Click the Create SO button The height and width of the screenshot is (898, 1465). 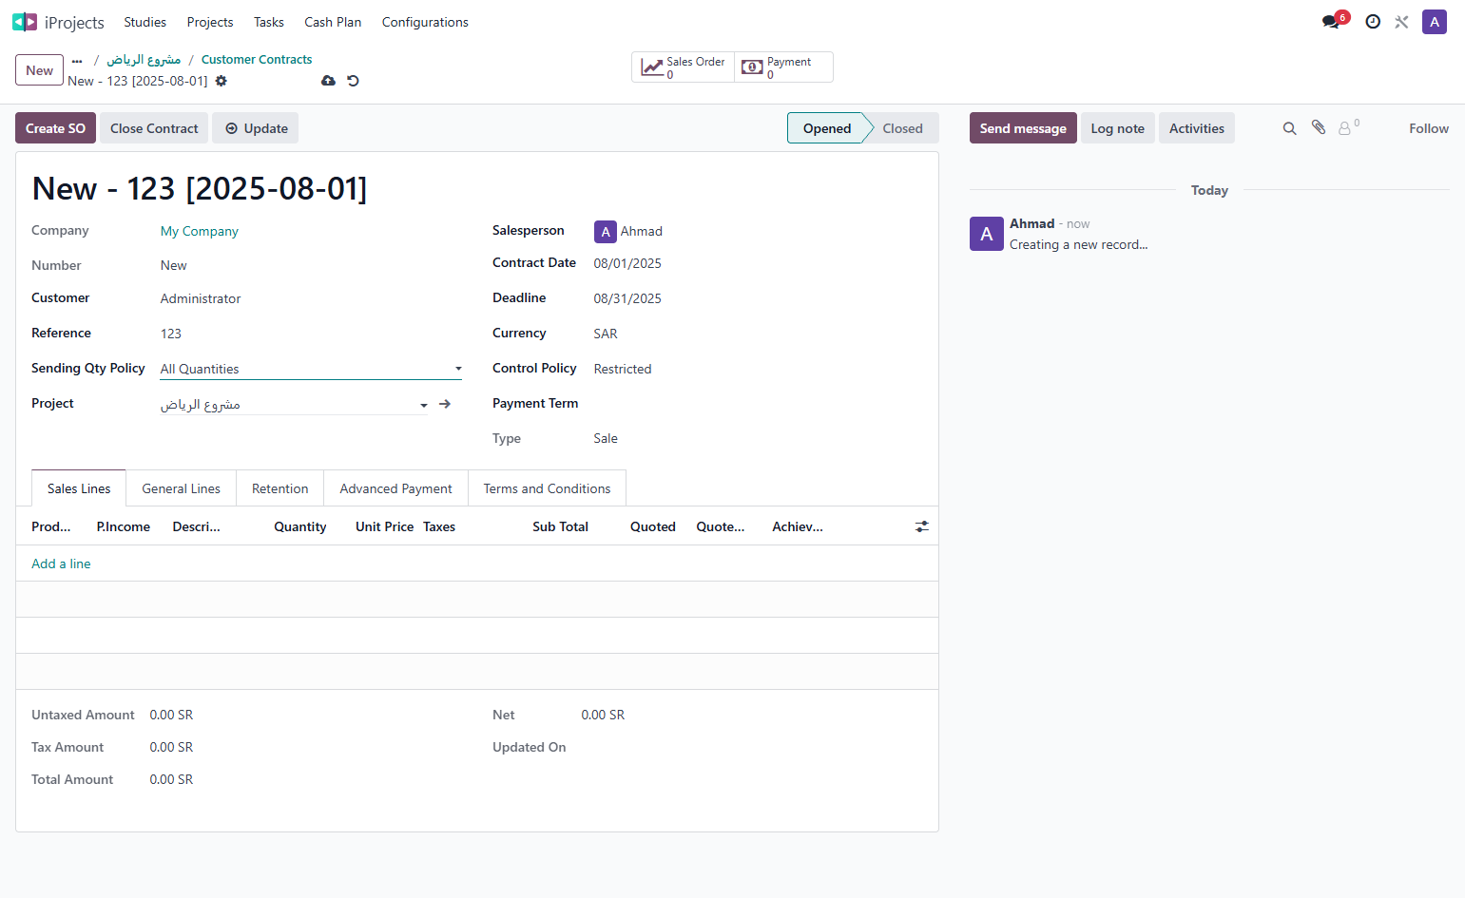pos(55,128)
